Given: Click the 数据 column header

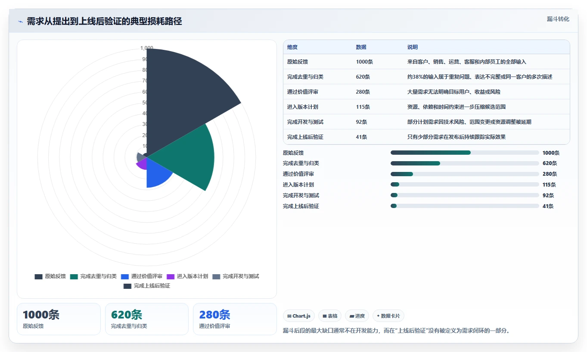Looking at the screenshot, I should [x=361, y=47].
